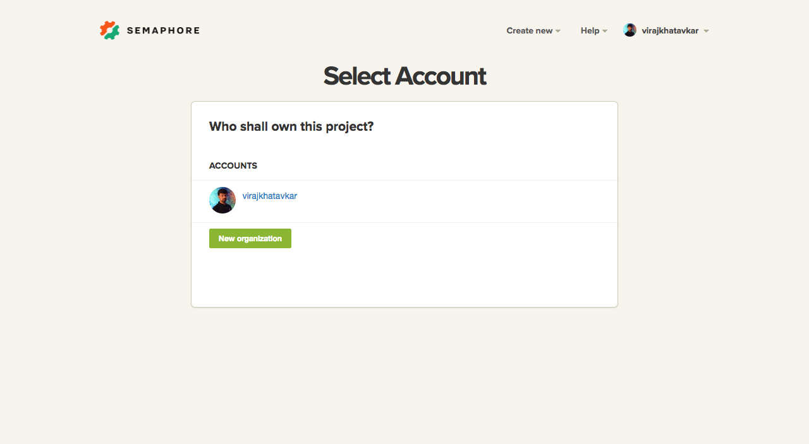
Task: Click the New organization button
Action: (x=250, y=239)
